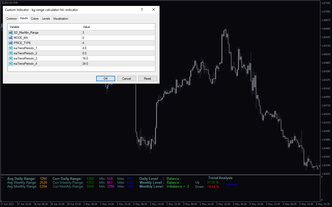Switch to the Common tab

(12, 19)
